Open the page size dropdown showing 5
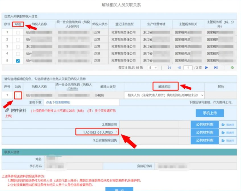This screenshot has width=241, height=191. [x=153, y=67]
